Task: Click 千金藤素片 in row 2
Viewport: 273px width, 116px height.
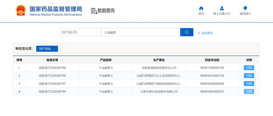Action: pos(106,76)
